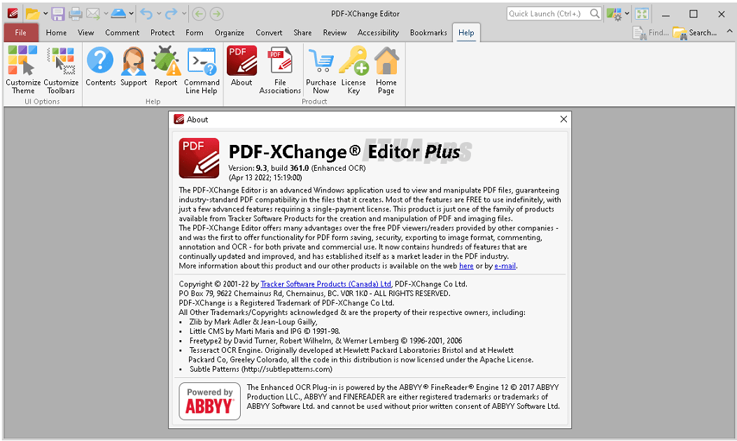Expand the Redo history dropdown arrow
737x441 pixels.
(x=184, y=14)
